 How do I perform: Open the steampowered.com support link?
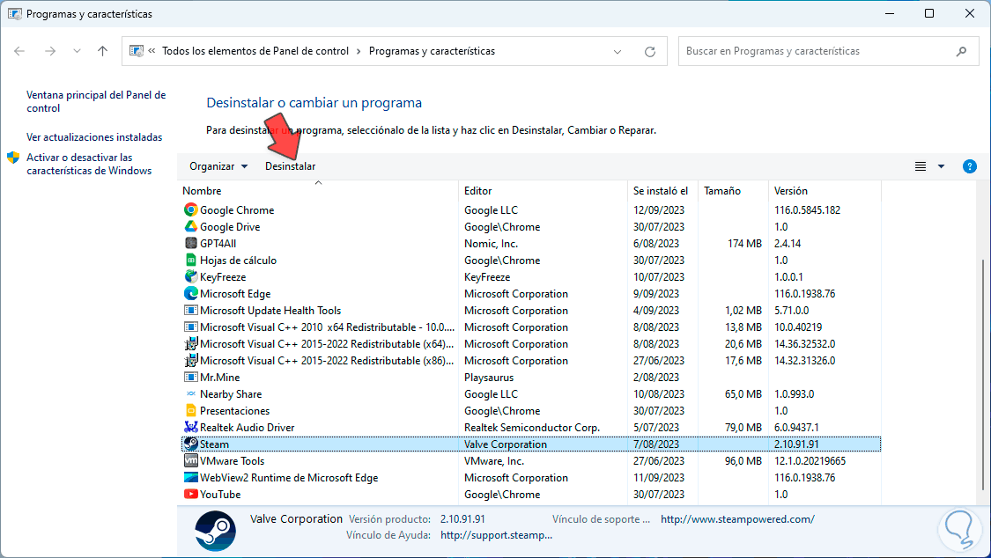pyautogui.click(x=737, y=519)
